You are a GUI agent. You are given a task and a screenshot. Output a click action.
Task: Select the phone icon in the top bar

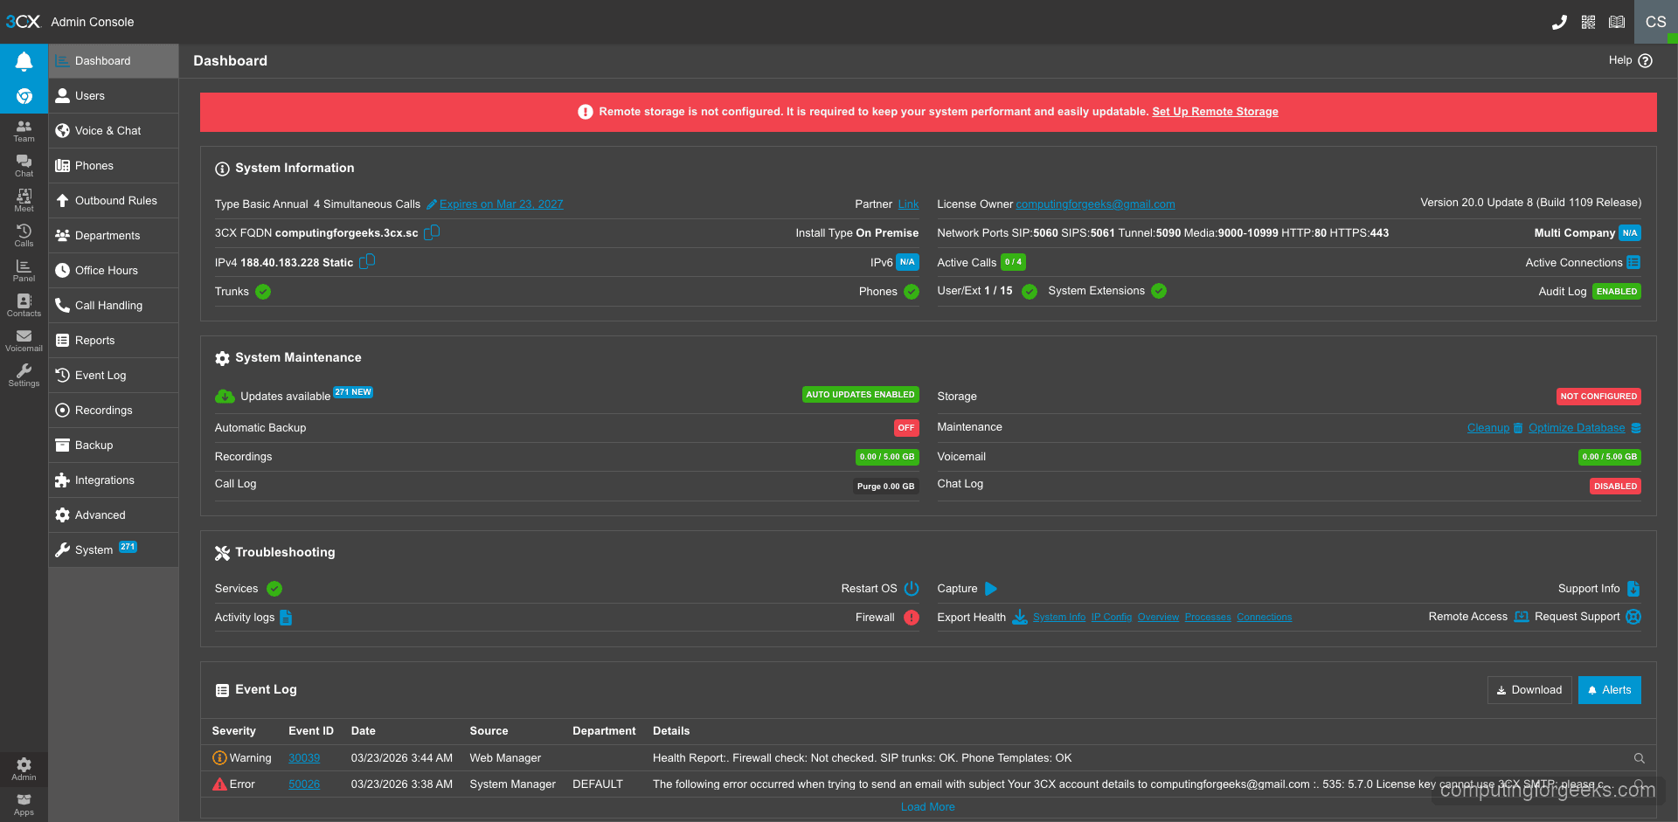pyautogui.click(x=1560, y=21)
